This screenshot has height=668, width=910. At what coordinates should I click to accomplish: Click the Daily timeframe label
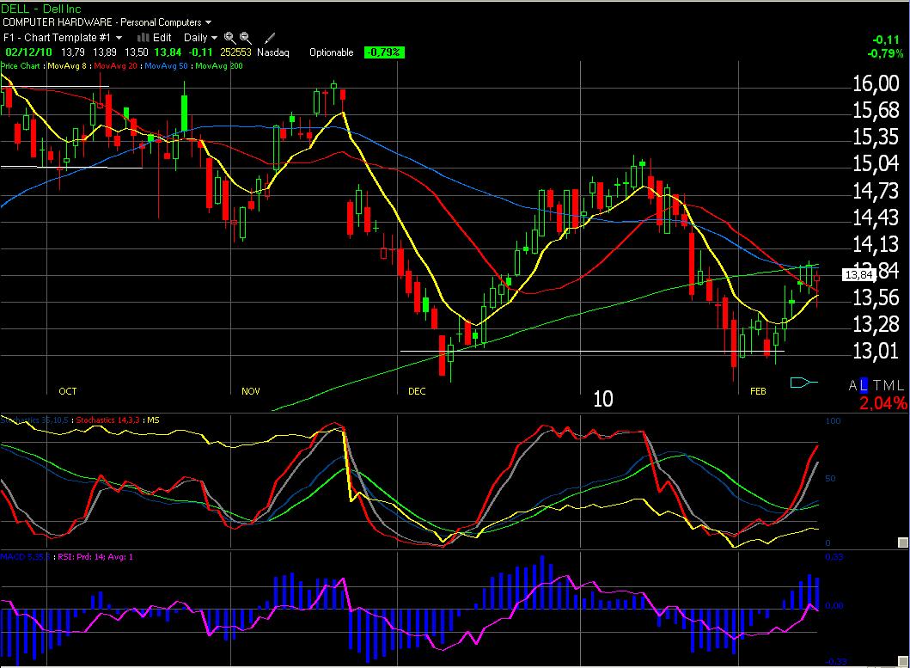click(196, 38)
